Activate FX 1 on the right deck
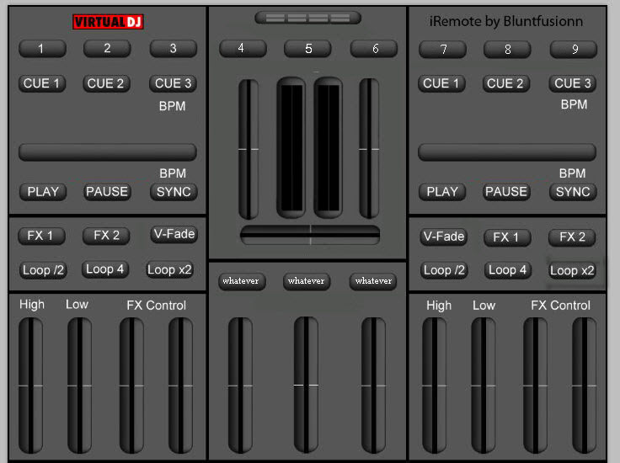The height and width of the screenshot is (463, 620). (x=507, y=237)
